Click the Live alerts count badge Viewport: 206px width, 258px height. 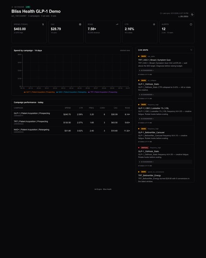[191, 50]
